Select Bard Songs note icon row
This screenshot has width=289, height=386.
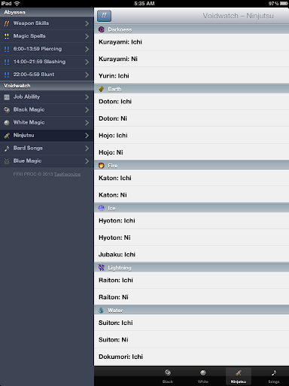point(47,149)
